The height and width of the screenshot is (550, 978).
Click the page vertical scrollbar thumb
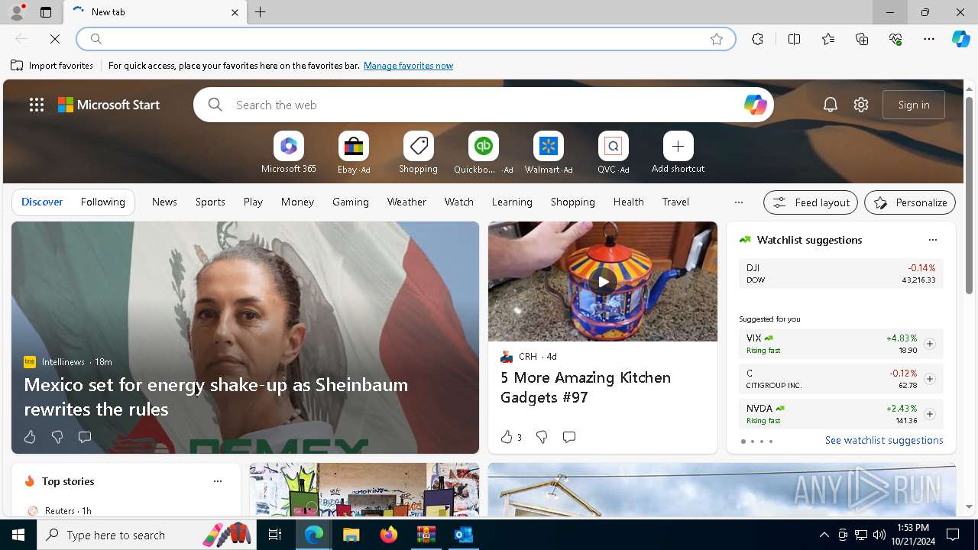tap(969, 195)
